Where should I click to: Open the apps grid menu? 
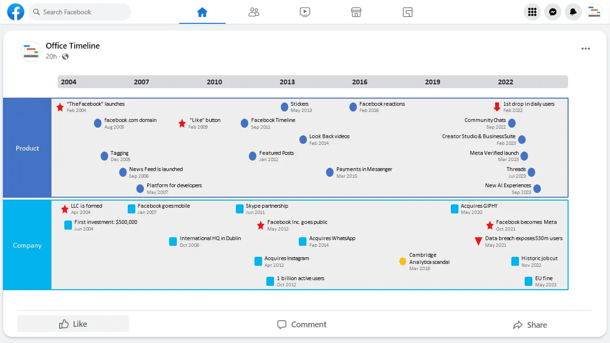[x=532, y=12]
